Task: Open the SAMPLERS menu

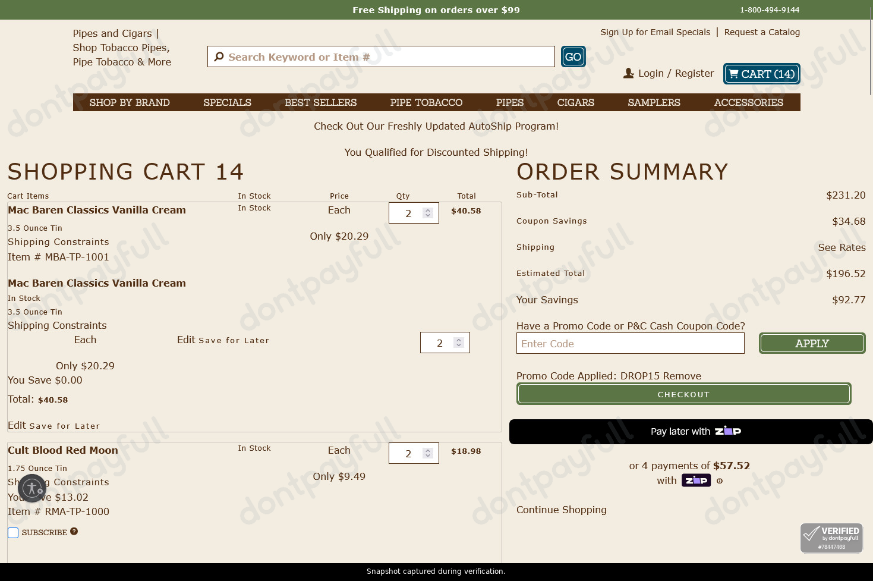Action: point(654,102)
